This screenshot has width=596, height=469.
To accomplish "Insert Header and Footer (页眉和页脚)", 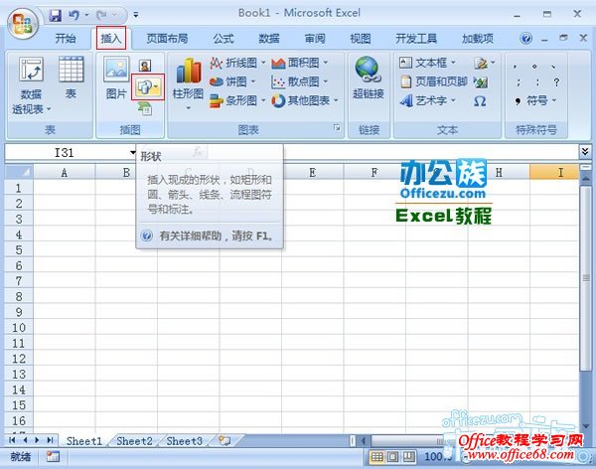I will 434,81.
